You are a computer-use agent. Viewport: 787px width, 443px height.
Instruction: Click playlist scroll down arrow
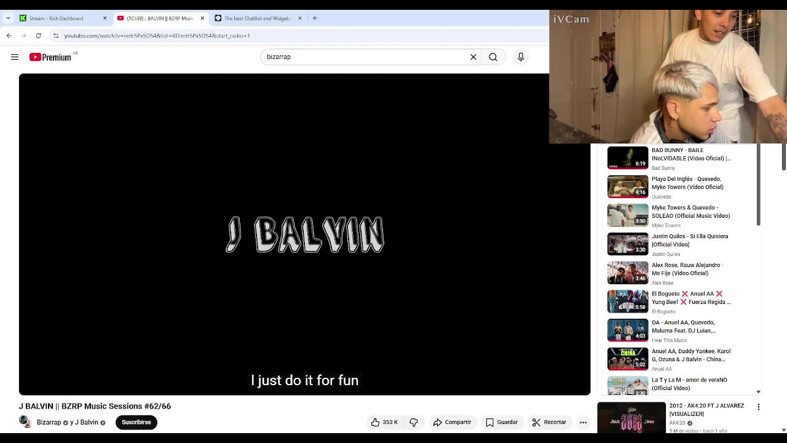758,391
